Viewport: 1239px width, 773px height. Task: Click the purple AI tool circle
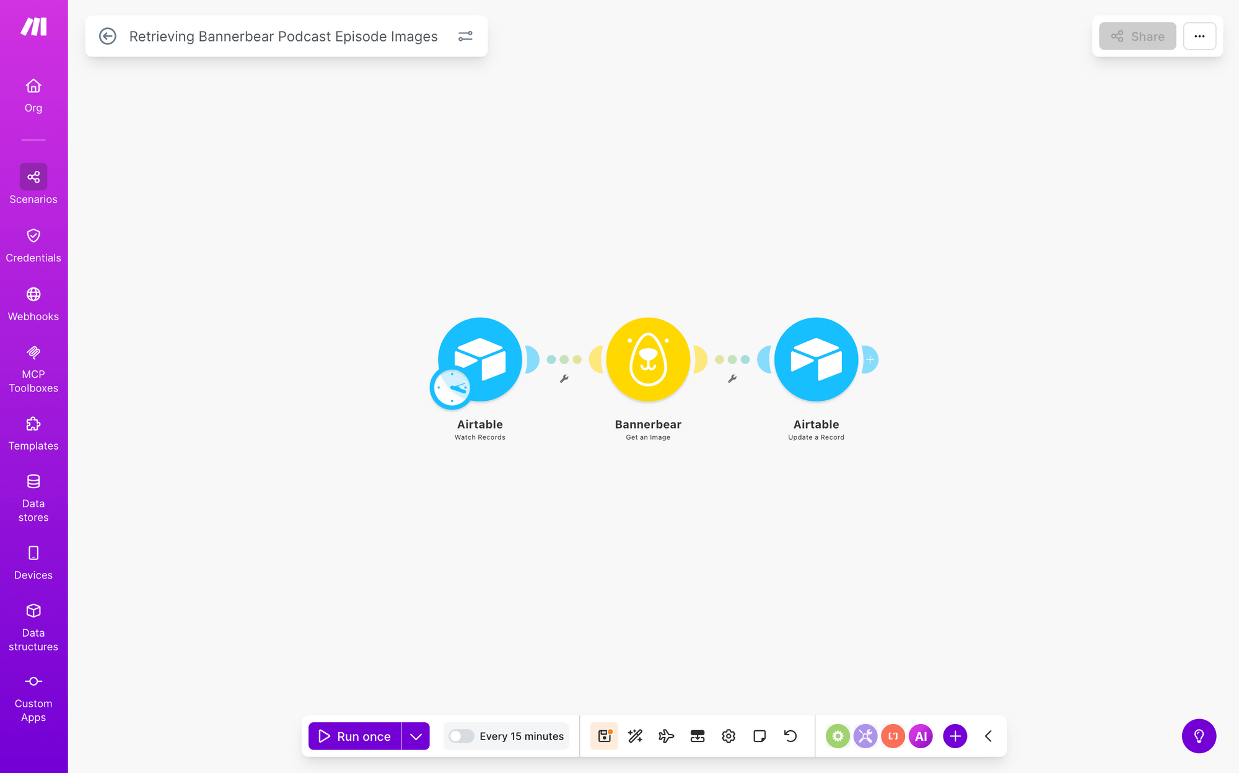(921, 736)
